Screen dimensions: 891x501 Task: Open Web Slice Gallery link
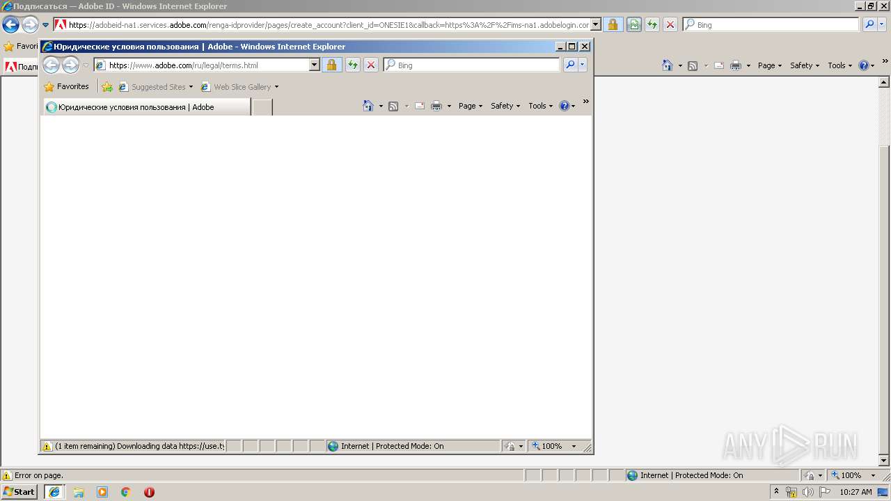click(x=239, y=87)
